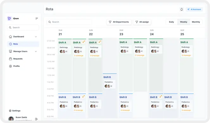Switch to the Daily view tab

pyautogui.click(x=171, y=22)
